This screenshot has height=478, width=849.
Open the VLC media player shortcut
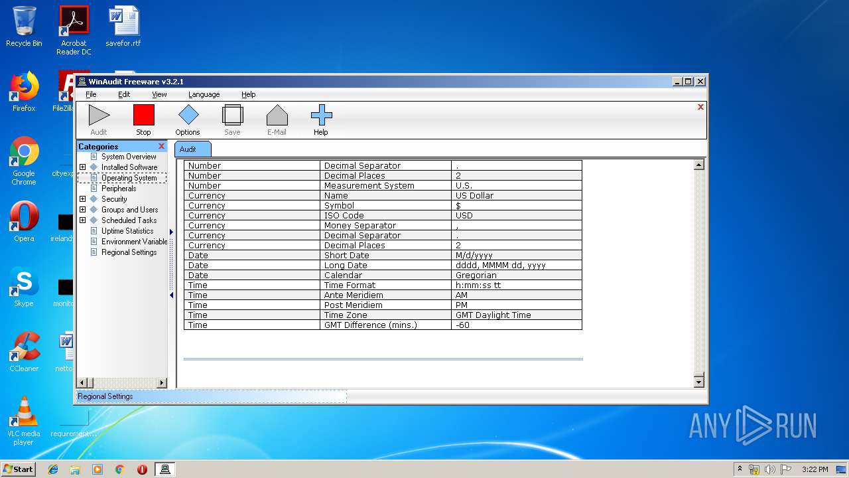[24, 421]
